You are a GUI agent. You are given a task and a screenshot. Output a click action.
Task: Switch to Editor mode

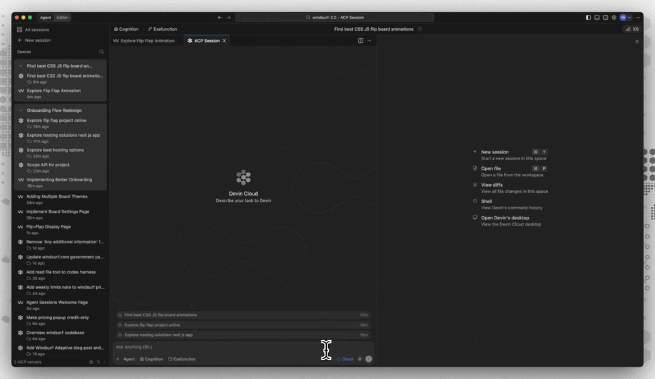62,18
